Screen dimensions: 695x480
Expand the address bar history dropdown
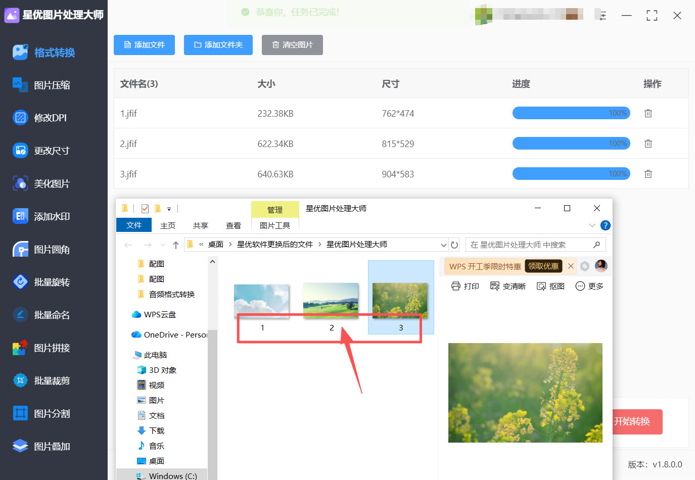pos(443,245)
